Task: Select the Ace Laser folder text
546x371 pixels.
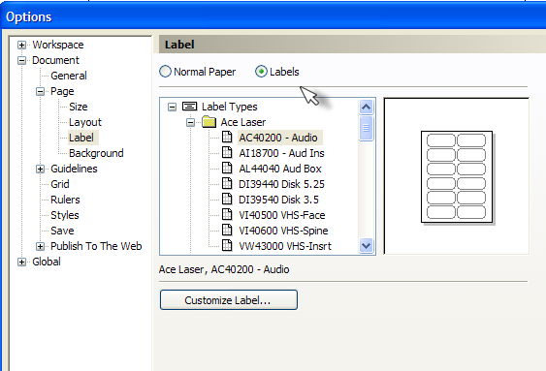Action: [x=243, y=122]
